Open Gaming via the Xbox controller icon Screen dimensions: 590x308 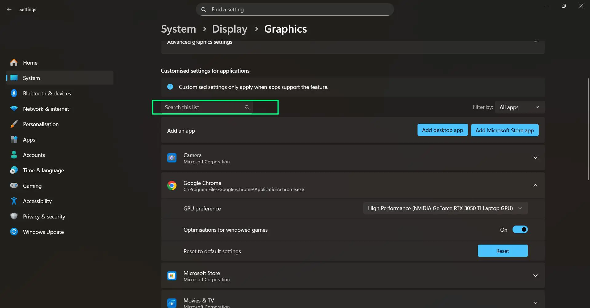[14, 186]
